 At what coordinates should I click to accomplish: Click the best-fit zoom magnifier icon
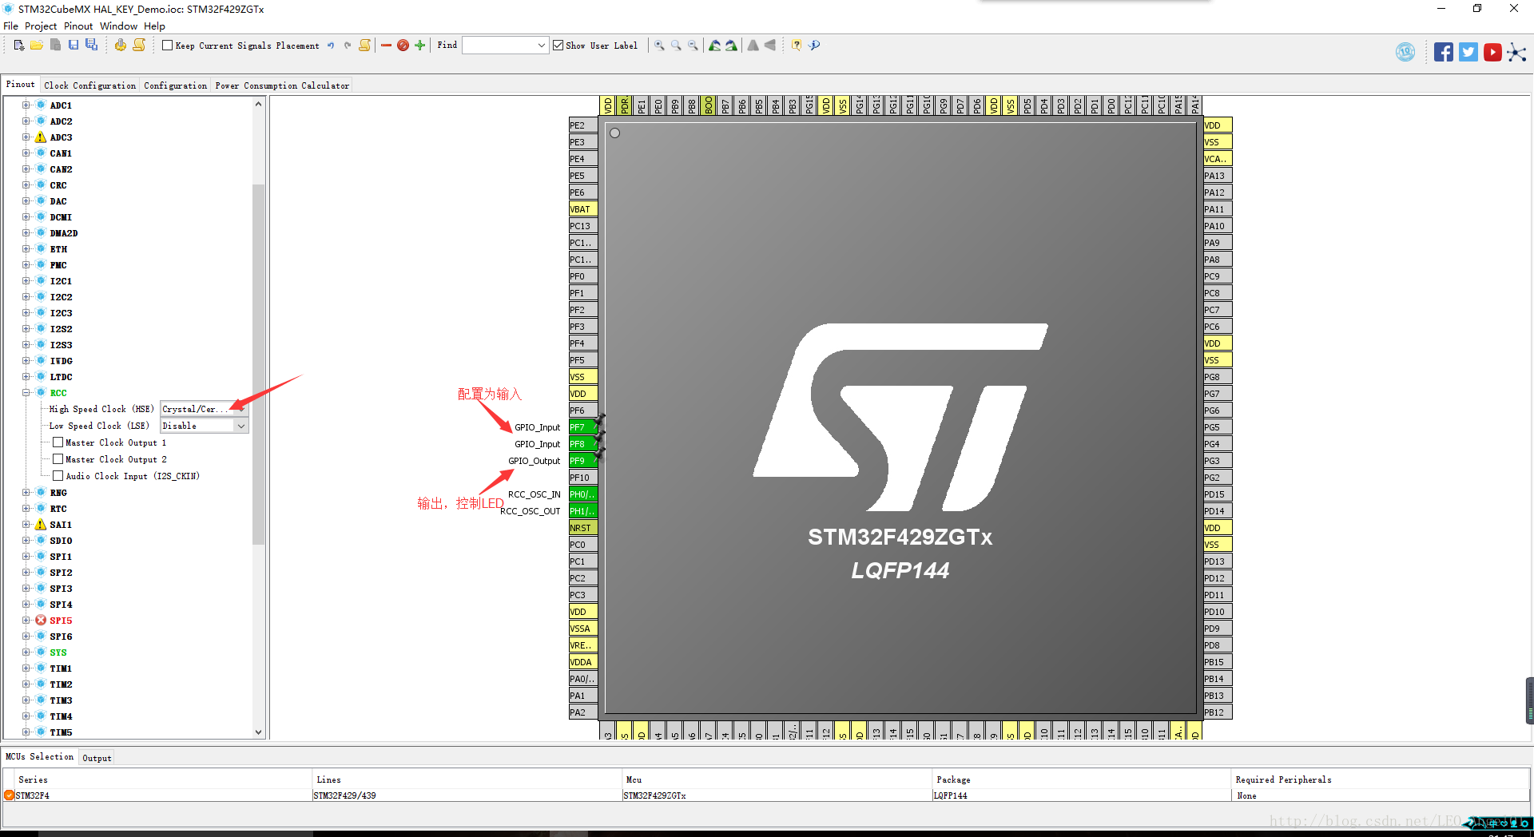tap(677, 46)
